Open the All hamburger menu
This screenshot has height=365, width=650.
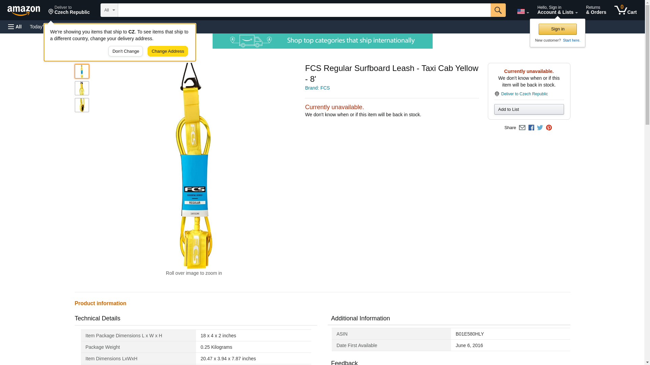pos(15,27)
